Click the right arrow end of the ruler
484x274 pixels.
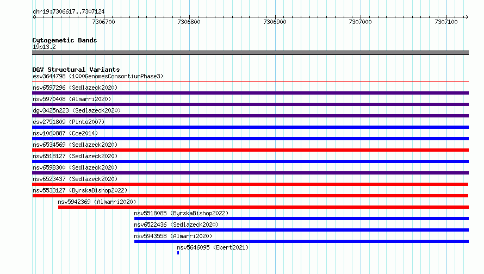(467, 17)
